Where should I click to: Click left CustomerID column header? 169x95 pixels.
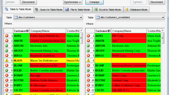click(21, 31)
